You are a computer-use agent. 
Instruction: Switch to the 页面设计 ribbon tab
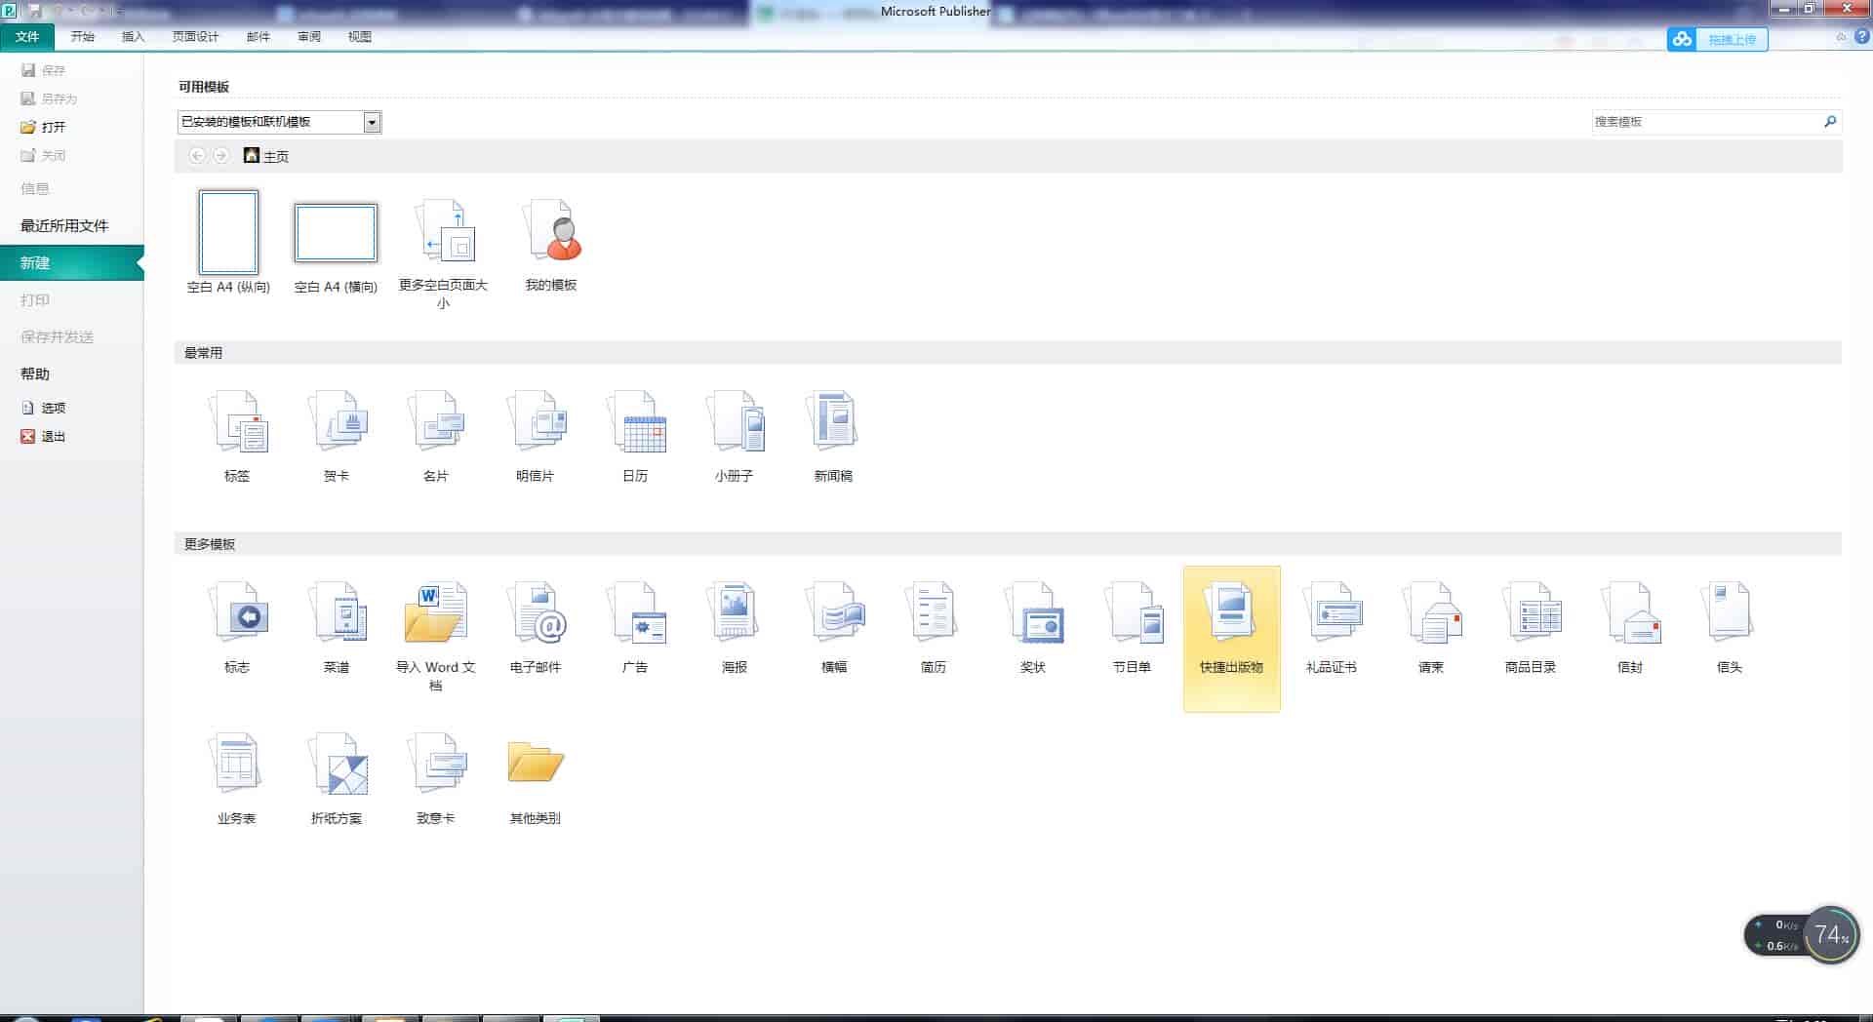pyautogui.click(x=194, y=36)
